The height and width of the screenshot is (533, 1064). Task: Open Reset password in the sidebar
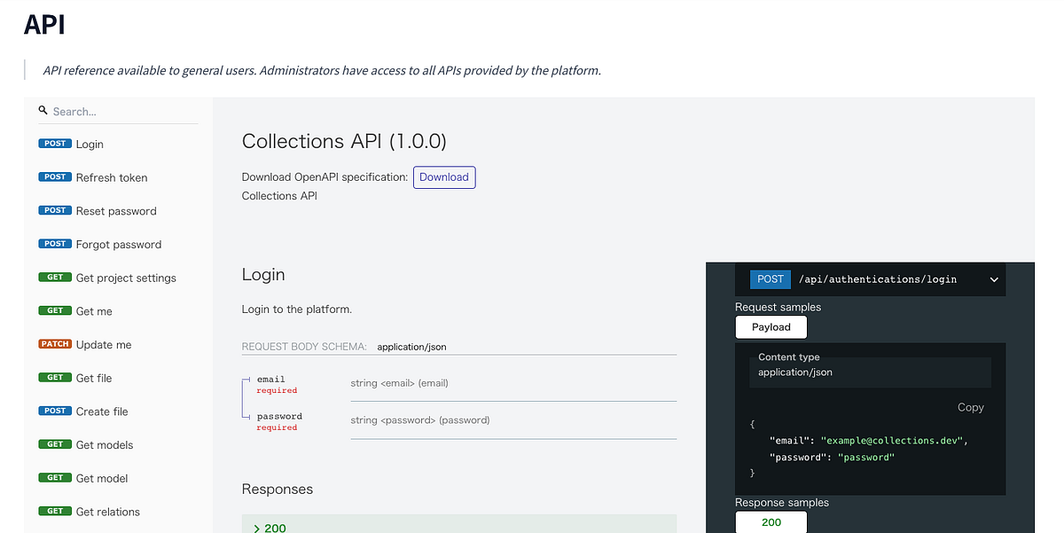click(x=116, y=211)
